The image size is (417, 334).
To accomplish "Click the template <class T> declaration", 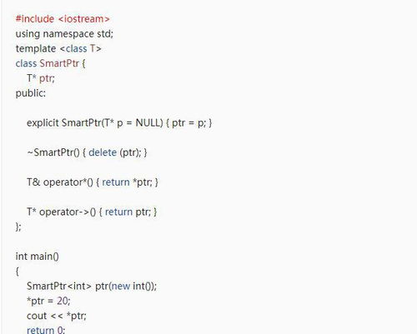I will point(58,49).
